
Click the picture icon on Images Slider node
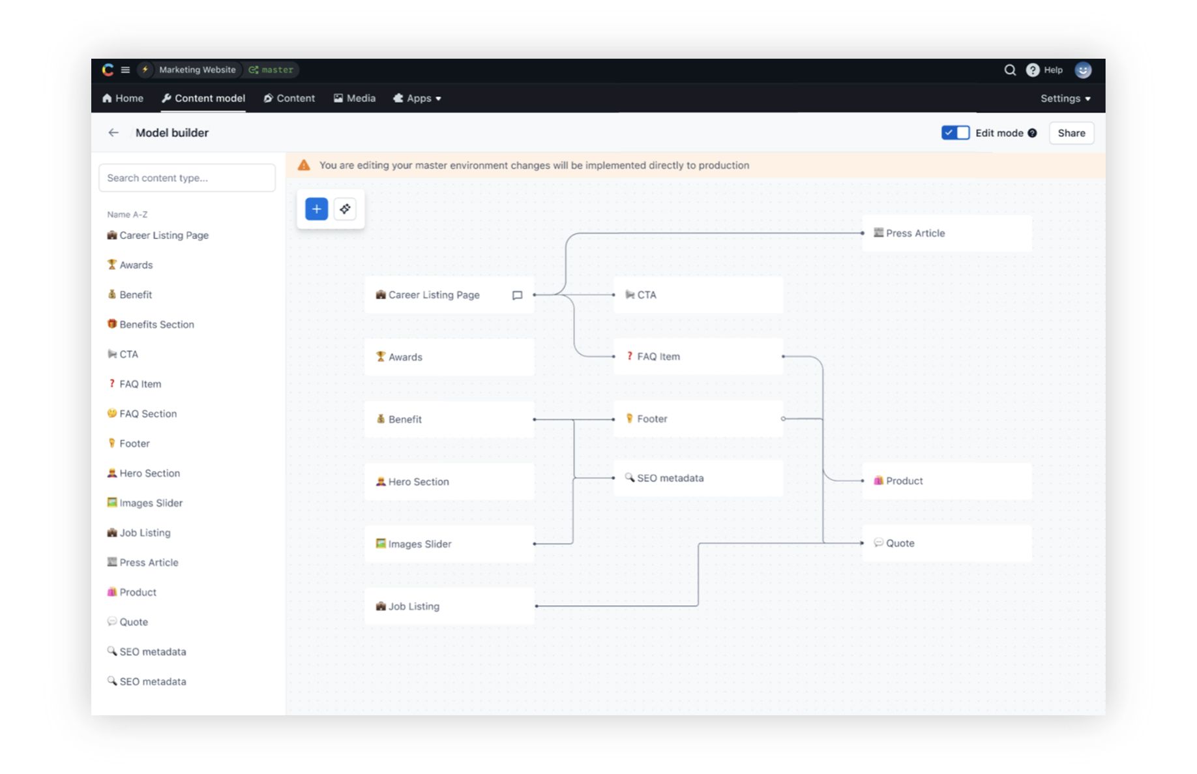click(x=381, y=543)
